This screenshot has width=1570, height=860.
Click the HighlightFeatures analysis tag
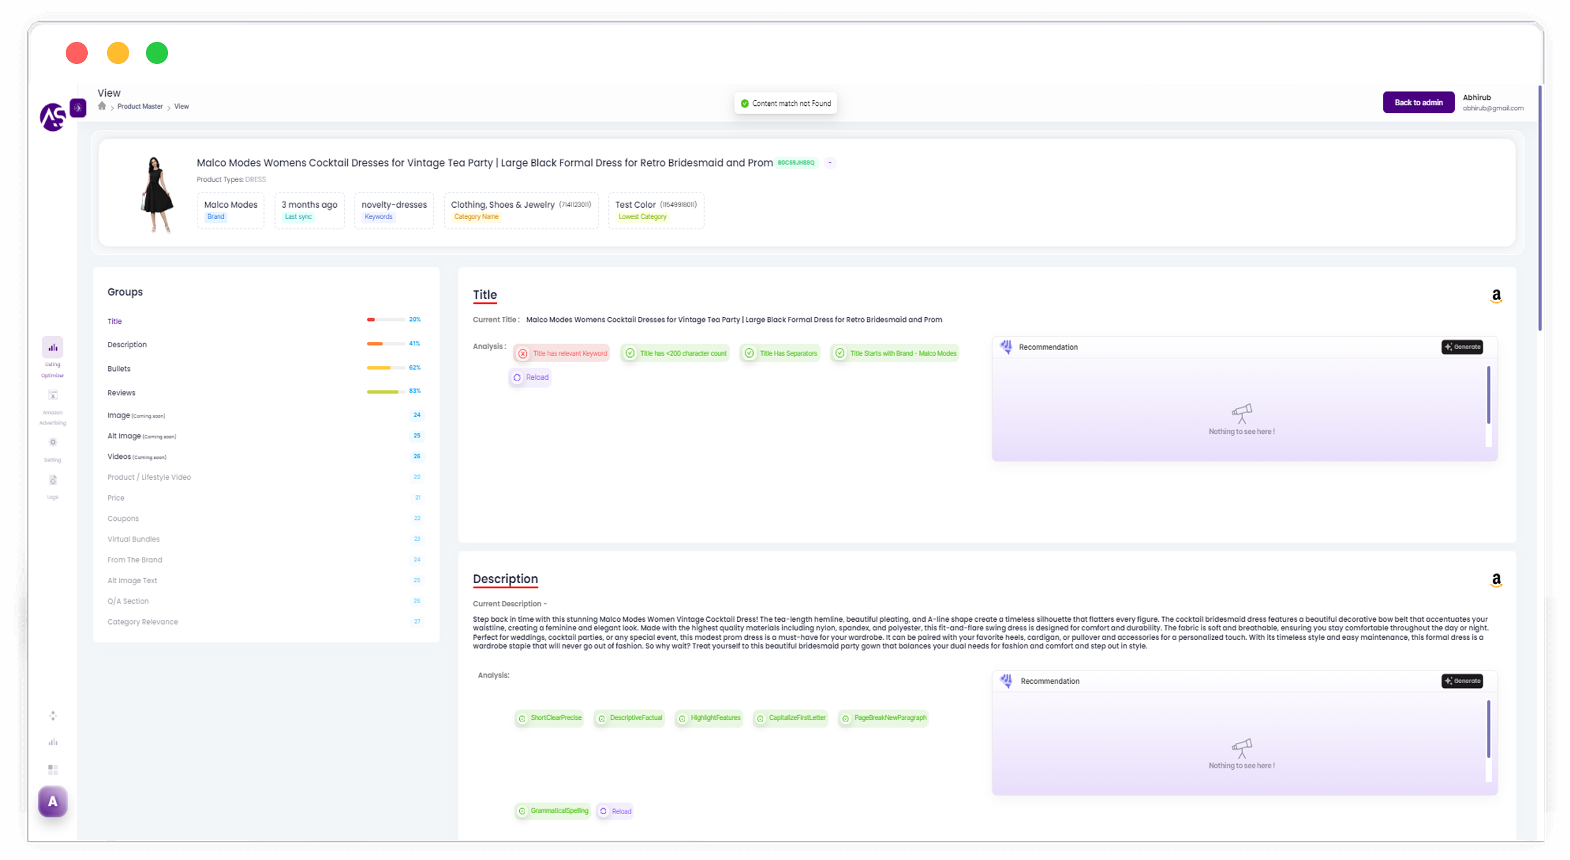click(x=709, y=718)
